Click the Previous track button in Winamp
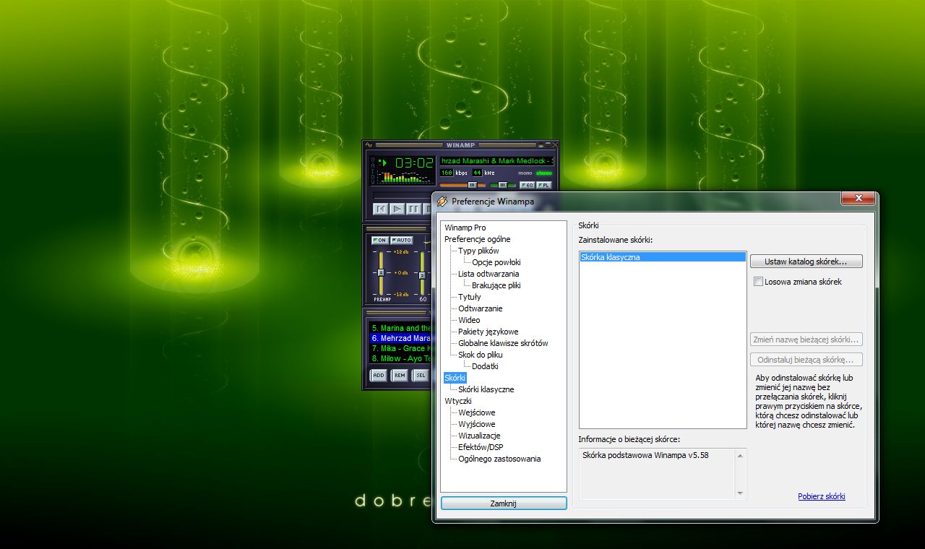The image size is (925, 549). (381, 209)
